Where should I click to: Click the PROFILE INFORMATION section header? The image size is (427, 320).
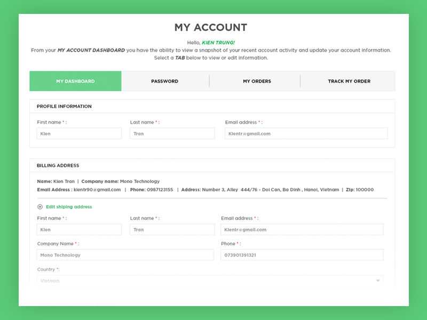(x=63, y=106)
